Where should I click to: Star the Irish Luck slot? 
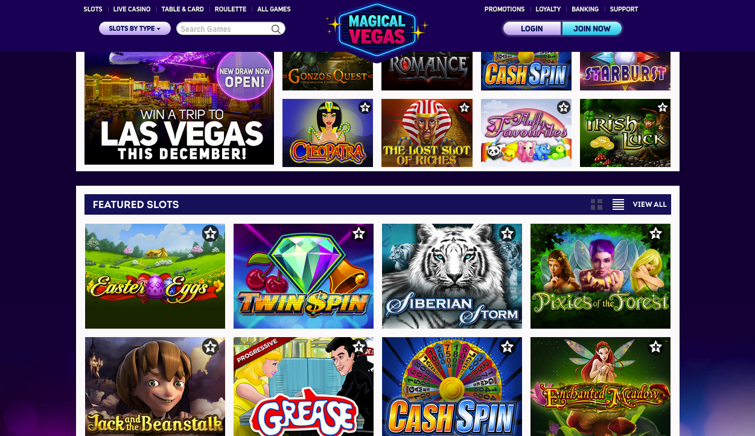click(x=662, y=107)
